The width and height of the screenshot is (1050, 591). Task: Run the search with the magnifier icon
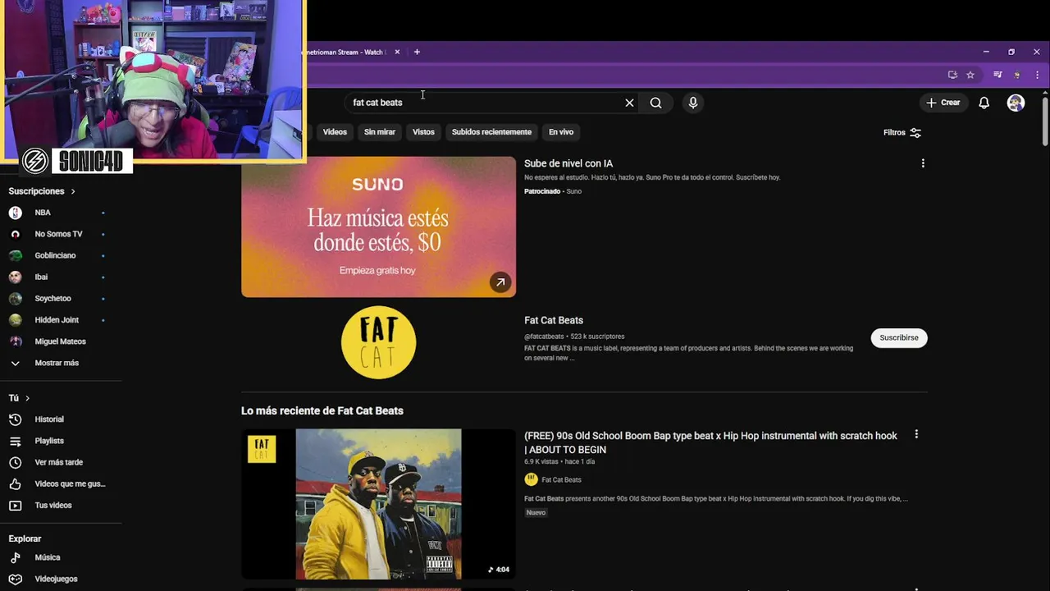point(655,103)
